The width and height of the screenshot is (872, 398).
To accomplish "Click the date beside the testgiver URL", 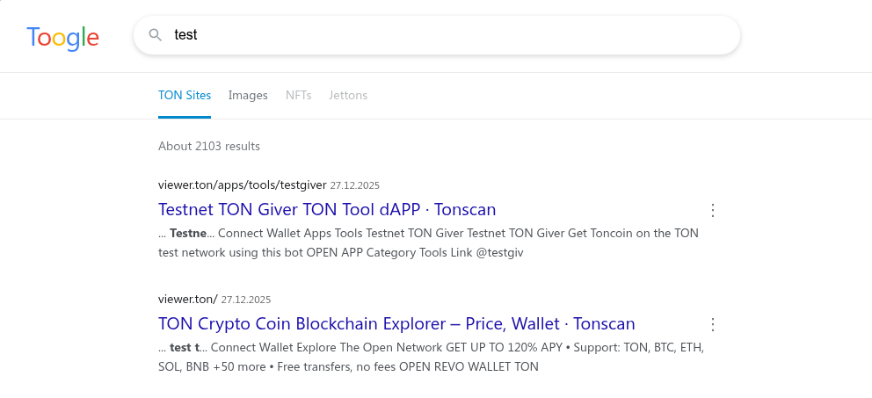I will click(x=355, y=185).
